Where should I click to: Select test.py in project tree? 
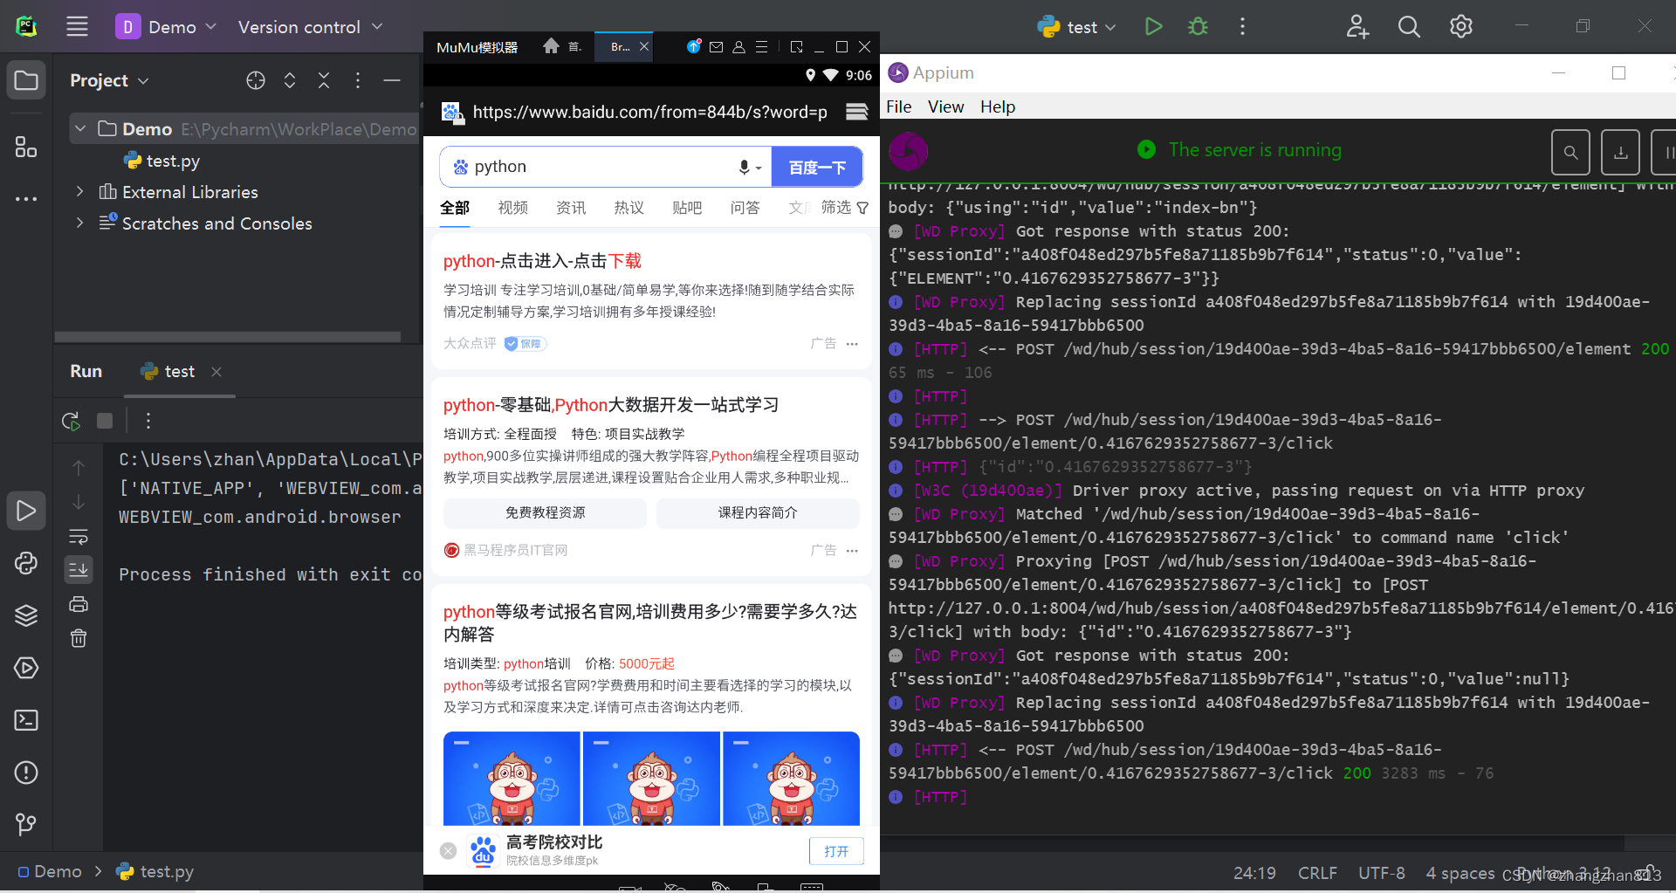click(x=162, y=161)
